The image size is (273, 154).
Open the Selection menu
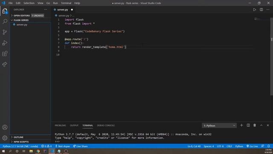click(x=29, y=3)
